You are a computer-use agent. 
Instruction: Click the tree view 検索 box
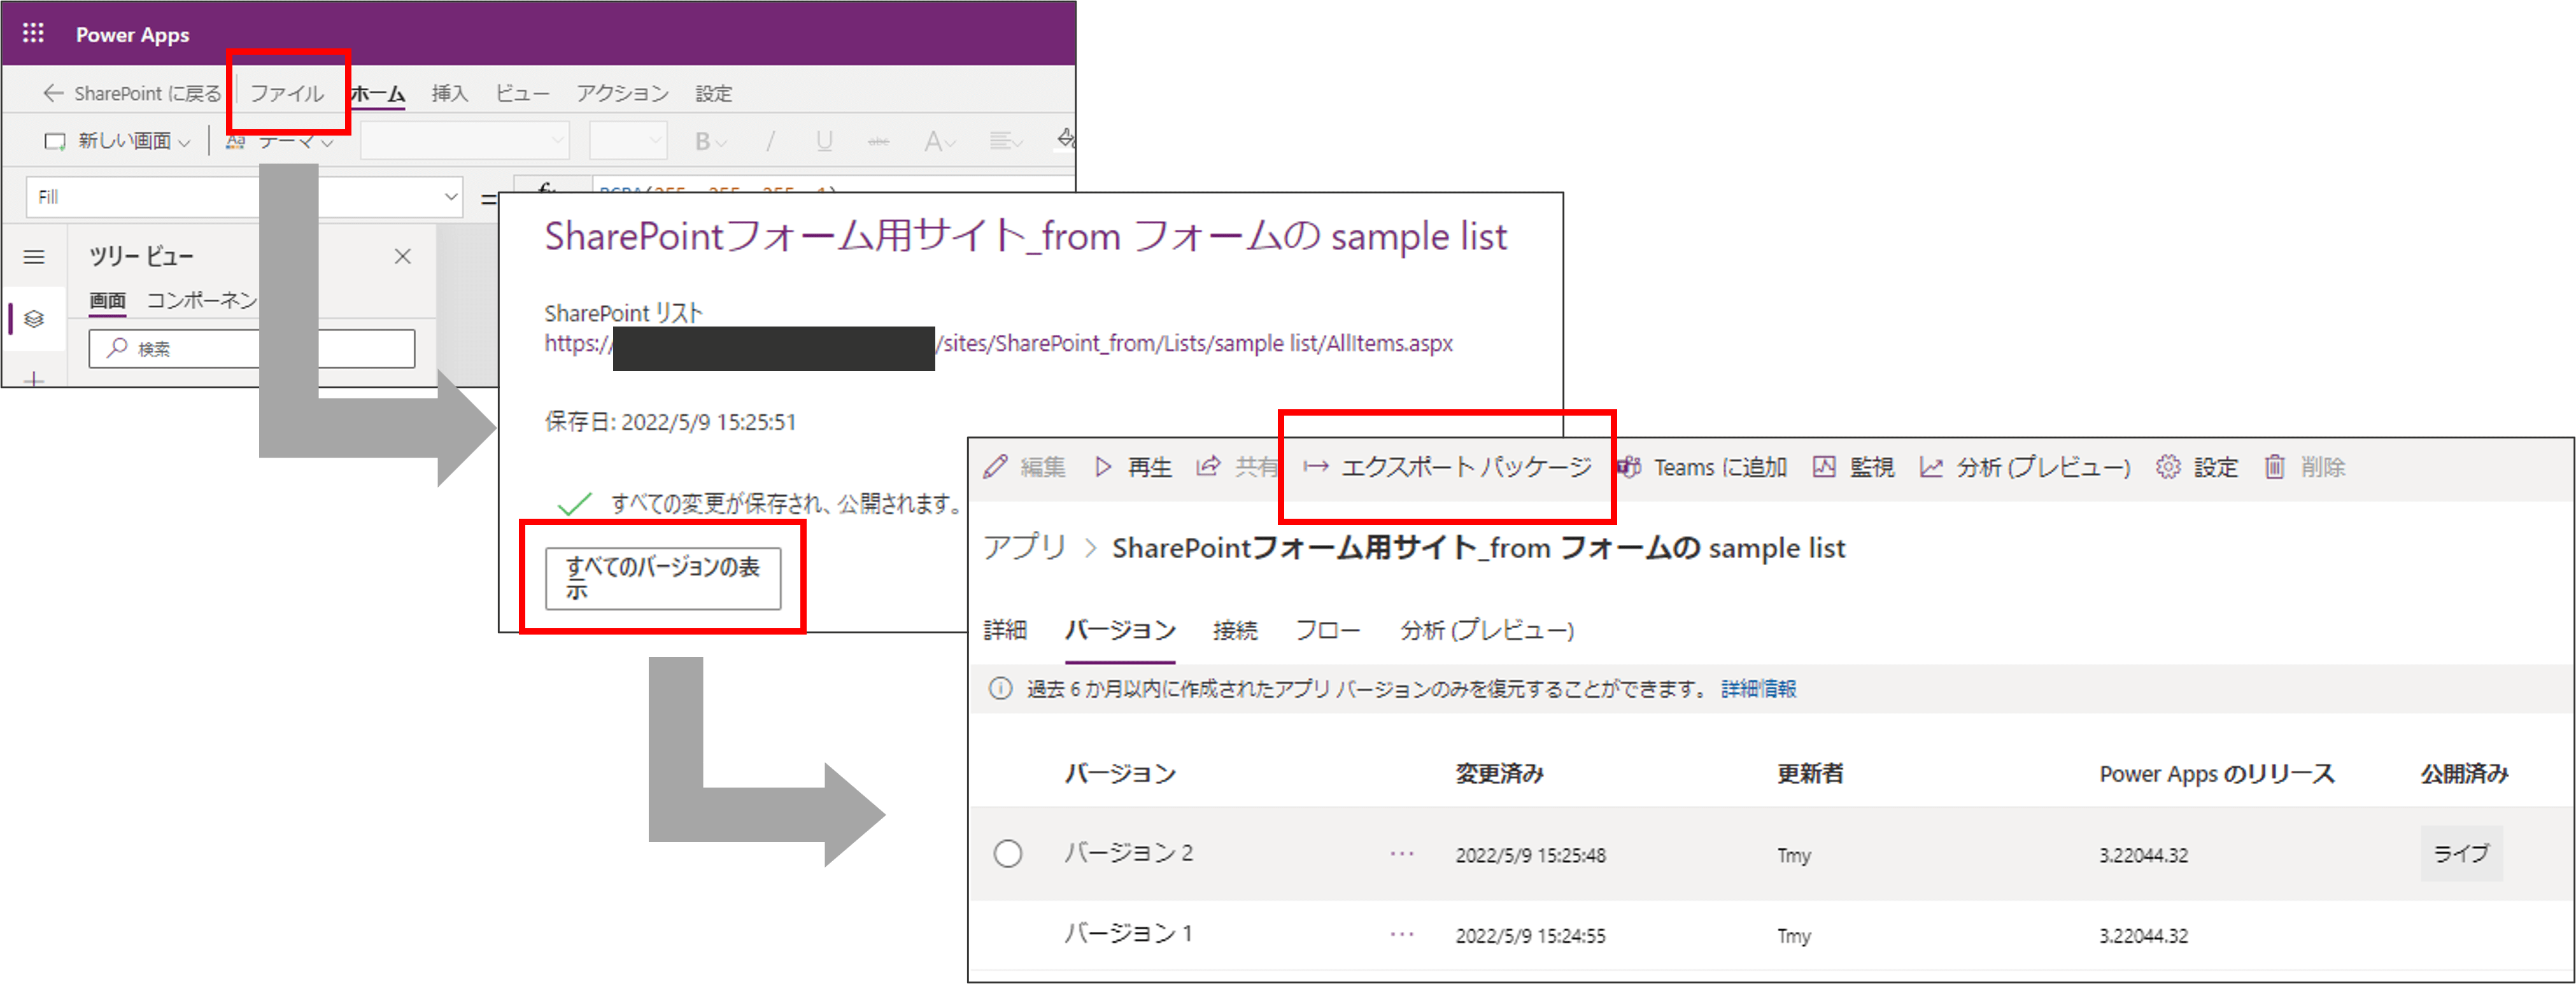point(251,348)
